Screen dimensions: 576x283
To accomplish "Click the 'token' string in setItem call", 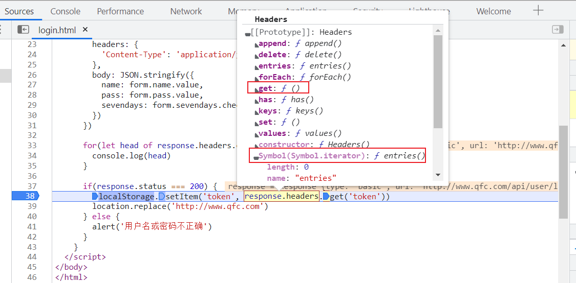I will [x=218, y=197].
